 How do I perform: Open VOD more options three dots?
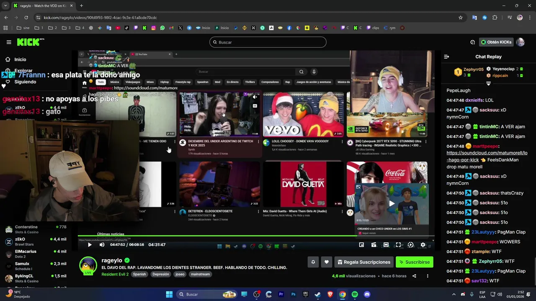(x=428, y=276)
